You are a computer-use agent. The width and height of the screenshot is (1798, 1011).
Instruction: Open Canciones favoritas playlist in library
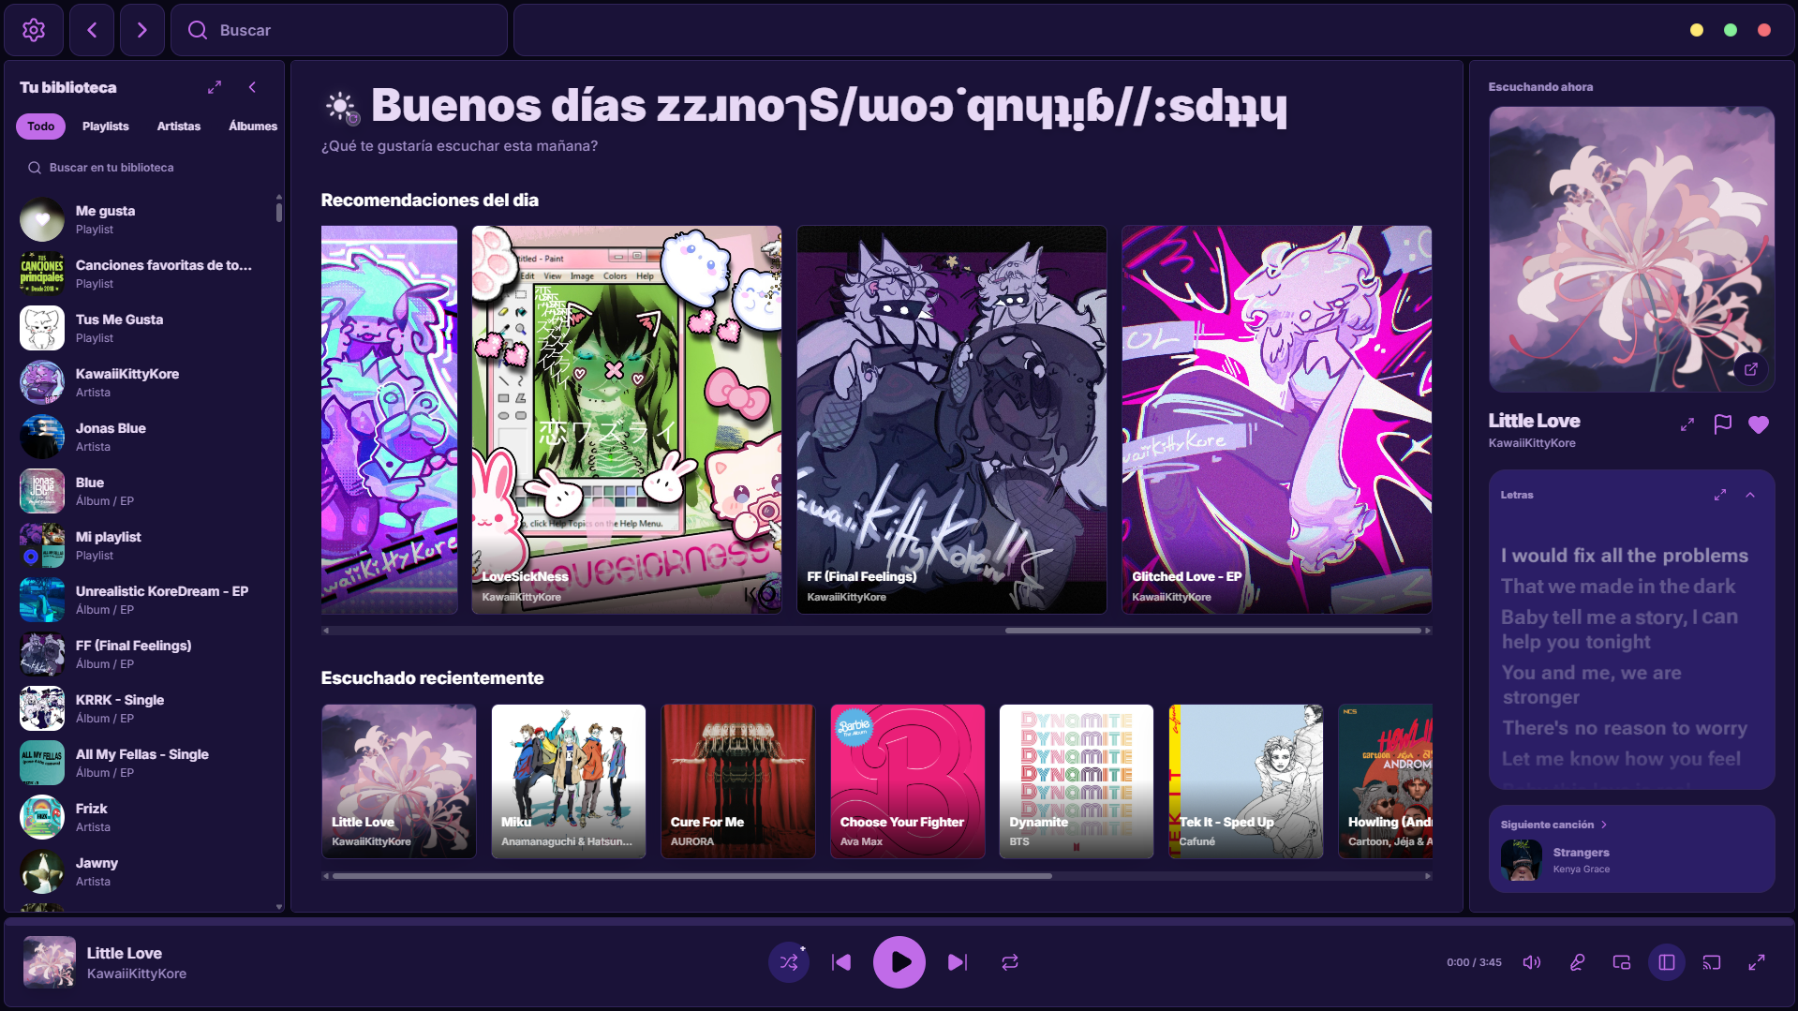coord(145,275)
